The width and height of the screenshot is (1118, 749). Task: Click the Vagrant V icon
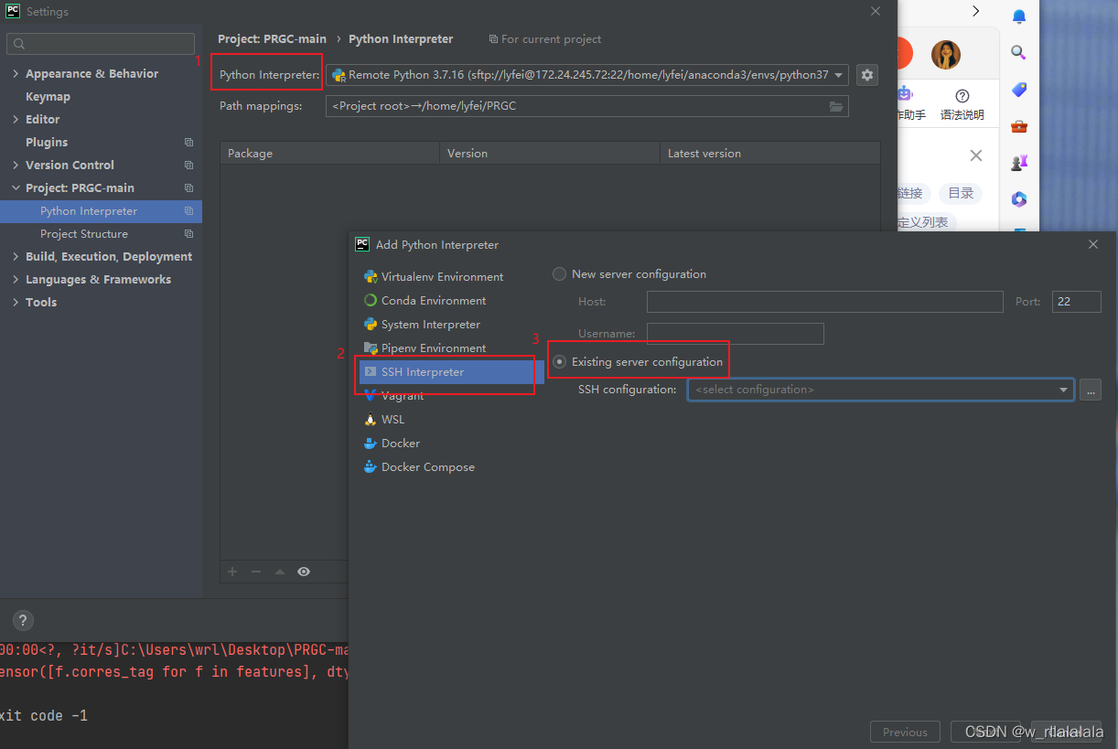(x=371, y=396)
